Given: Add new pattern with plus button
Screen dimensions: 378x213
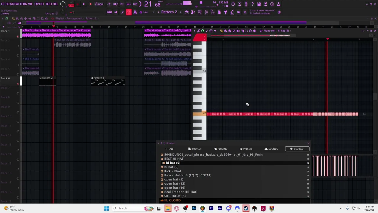Looking at the screenshot, I should [180, 12].
